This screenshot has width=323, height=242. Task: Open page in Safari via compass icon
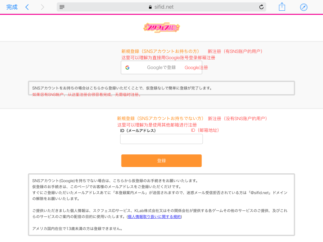click(x=303, y=7)
